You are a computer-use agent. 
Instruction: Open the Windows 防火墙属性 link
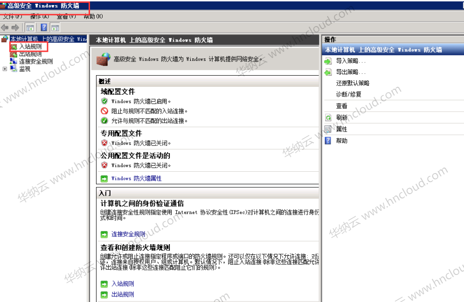click(x=136, y=178)
